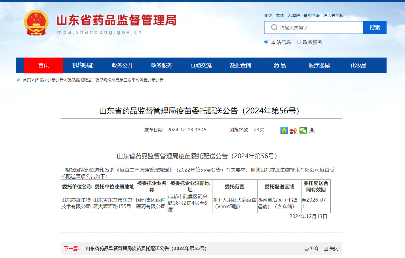Open the 数据查询 navigation menu
Screen dimensions: 405x258
tap(240, 65)
